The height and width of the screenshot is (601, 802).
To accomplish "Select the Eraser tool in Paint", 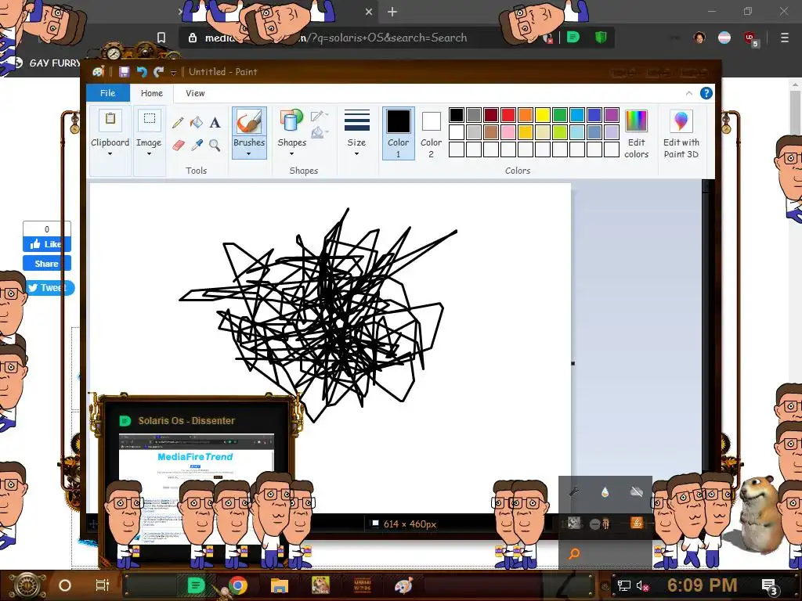I will click(x=178, y=146).
